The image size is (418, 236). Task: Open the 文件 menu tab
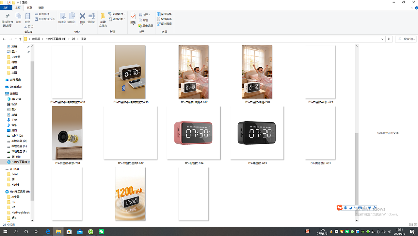[6, 8]
